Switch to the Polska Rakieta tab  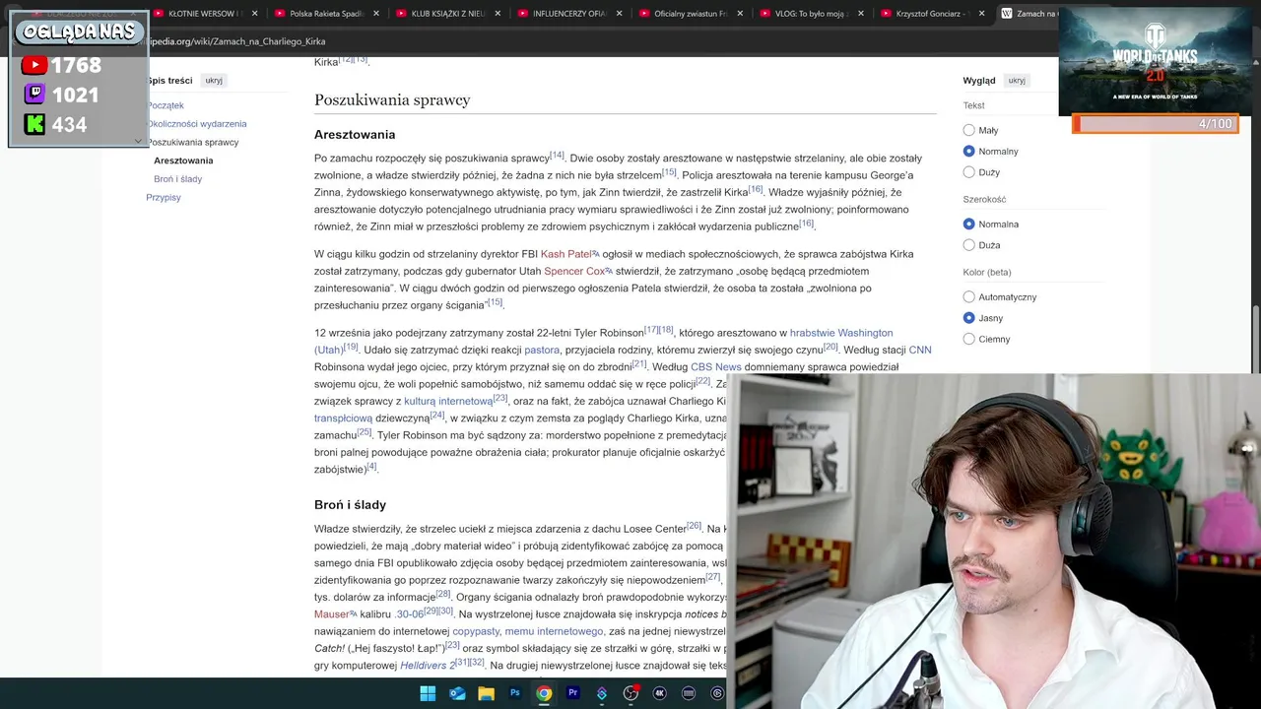(326, 14)
